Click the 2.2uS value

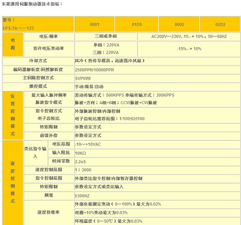click(80, 162)
